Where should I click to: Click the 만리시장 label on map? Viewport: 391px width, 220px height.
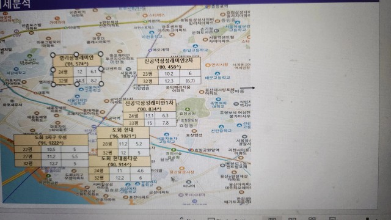(x=220, y=65)
